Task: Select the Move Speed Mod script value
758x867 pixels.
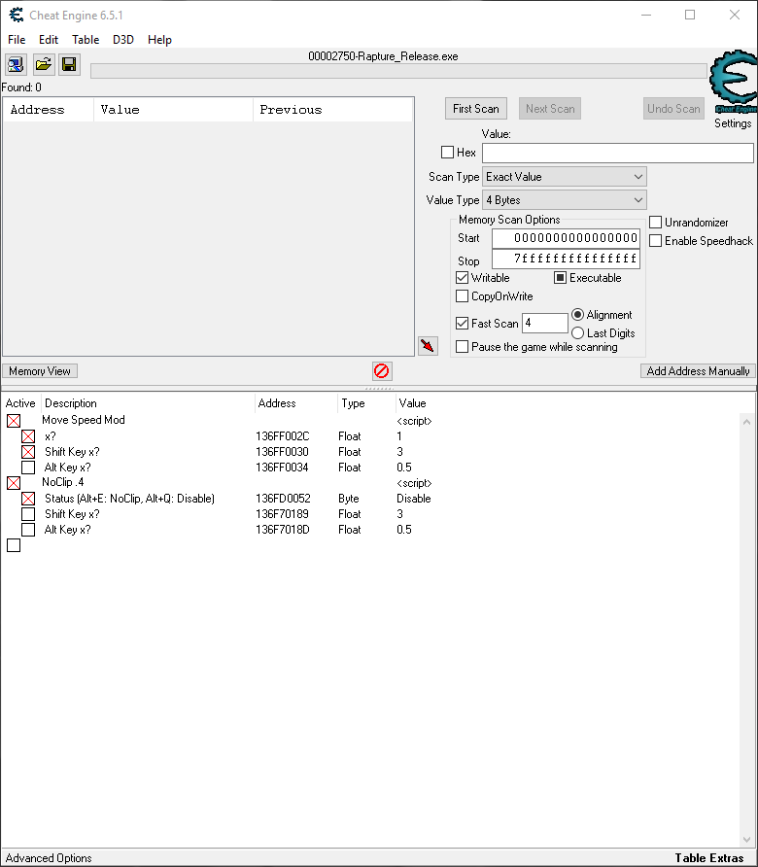Action: (x=414, y=421)
